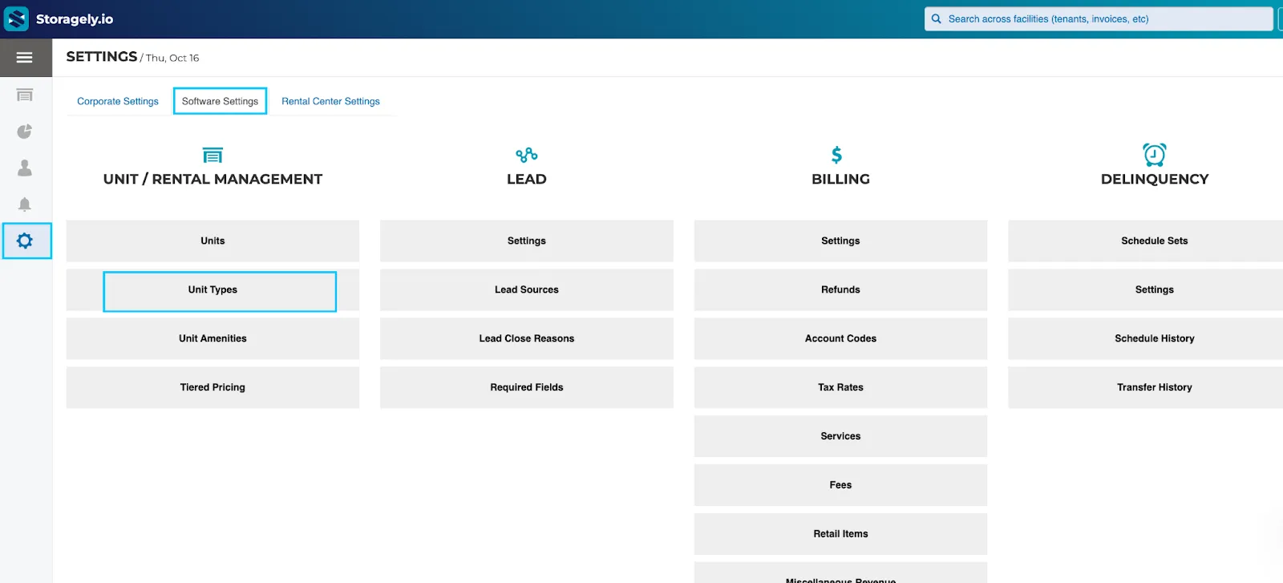This screenshot has width=1283, height=583.
Task: Open the notifications bell icon
Action: point(25,204)
